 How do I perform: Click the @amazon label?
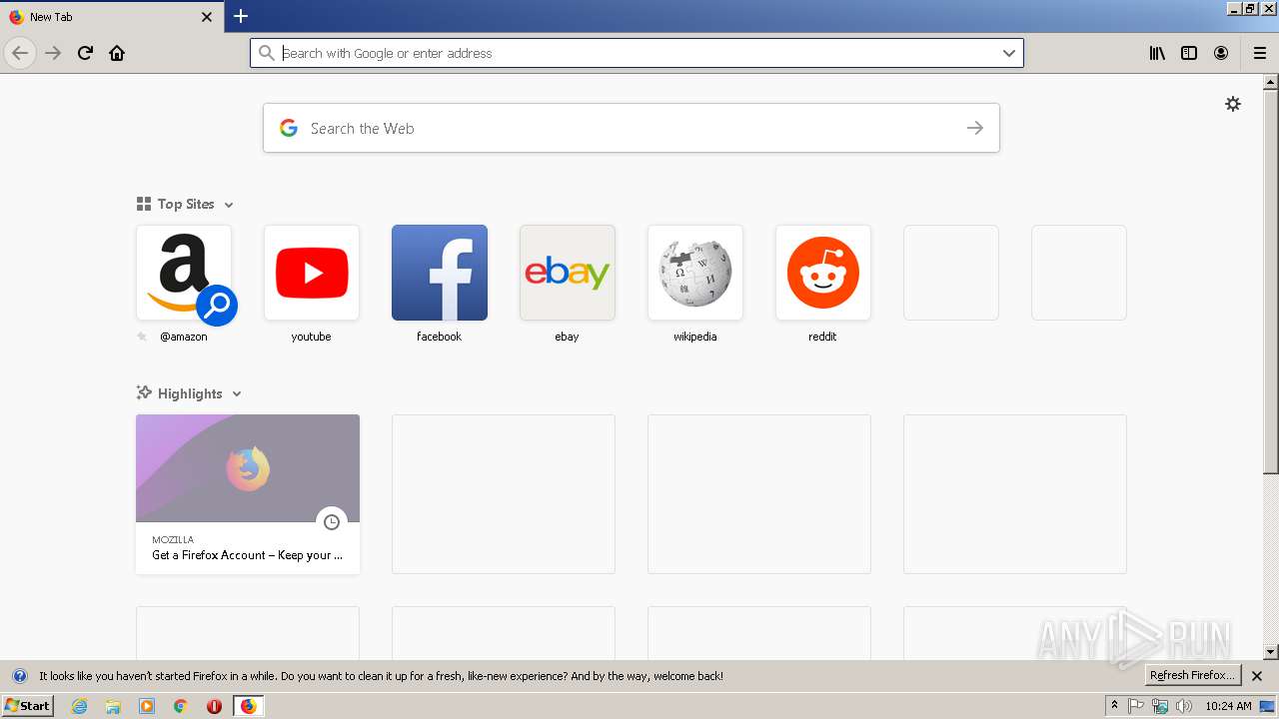coord(184,337)
